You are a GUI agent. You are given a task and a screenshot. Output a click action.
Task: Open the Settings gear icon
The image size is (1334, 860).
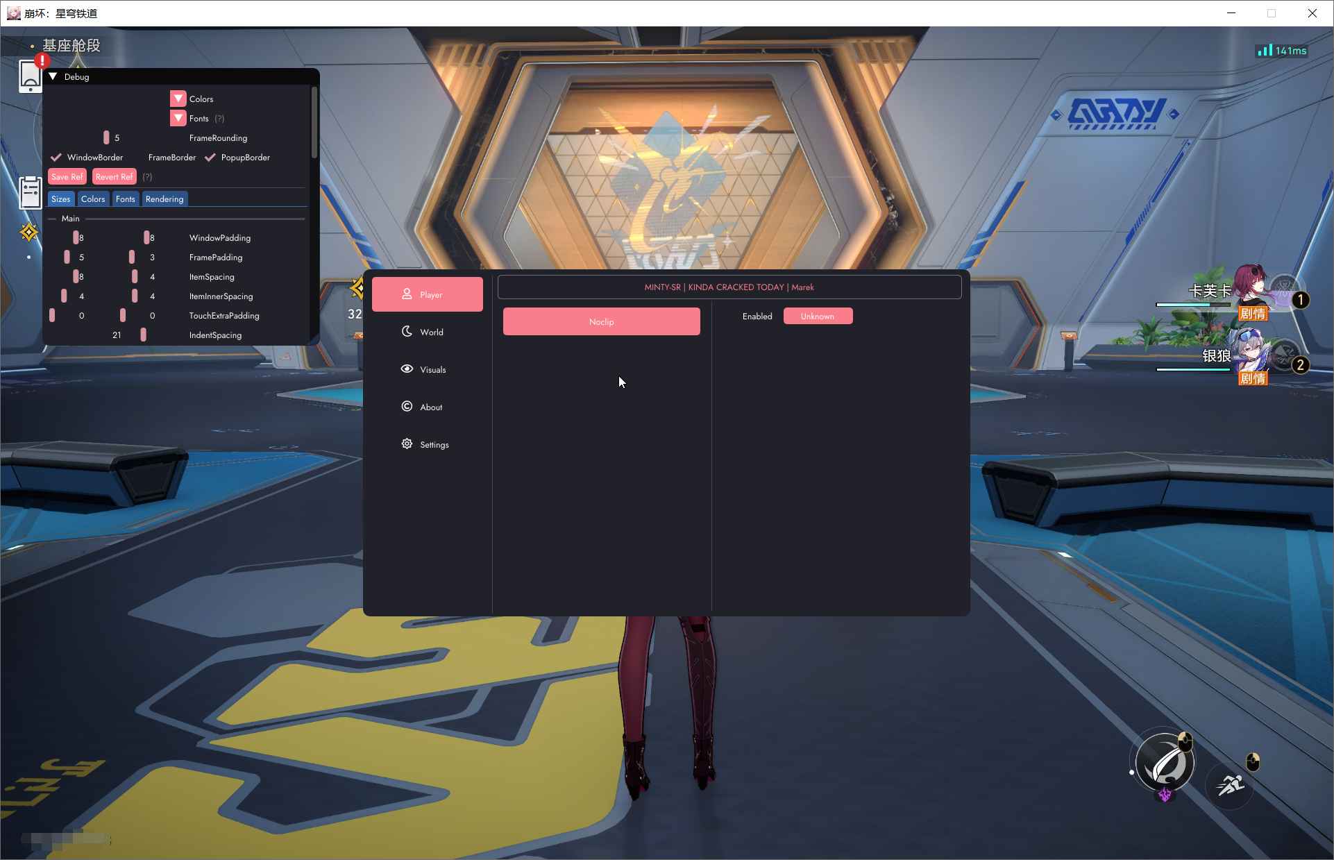(407, 444)
